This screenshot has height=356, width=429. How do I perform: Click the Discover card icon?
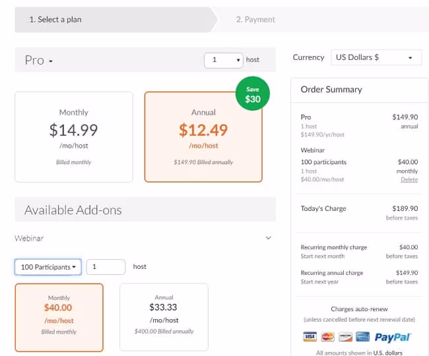tap(345, 337)
